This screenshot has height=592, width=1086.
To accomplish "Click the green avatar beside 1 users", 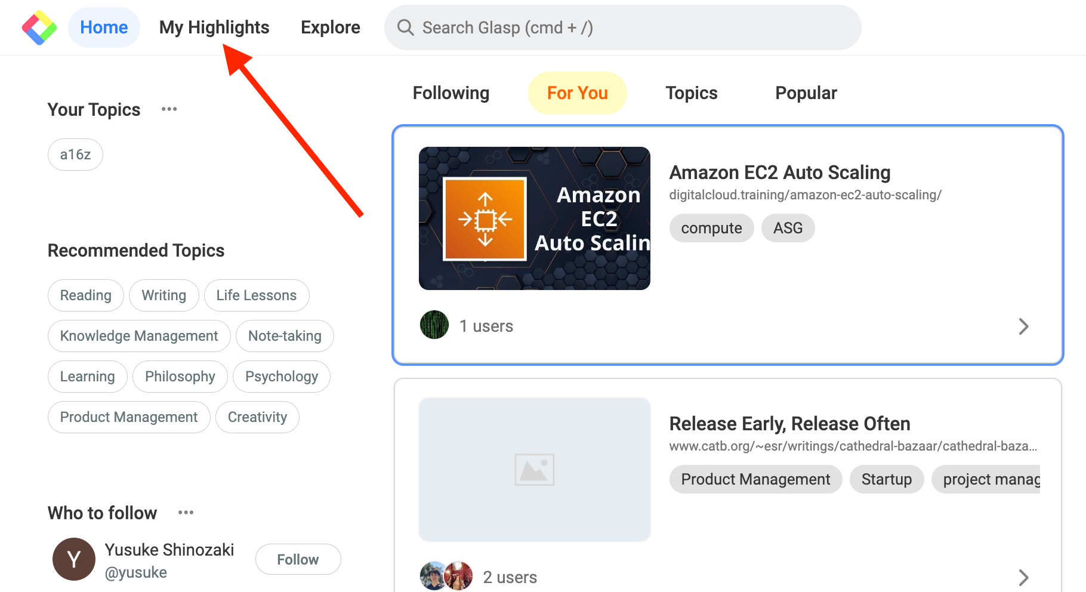I will [434, 325].
